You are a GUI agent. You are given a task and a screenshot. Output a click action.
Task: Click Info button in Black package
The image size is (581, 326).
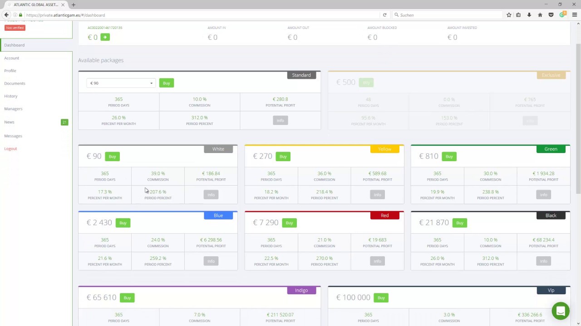[x=543, y=261]
